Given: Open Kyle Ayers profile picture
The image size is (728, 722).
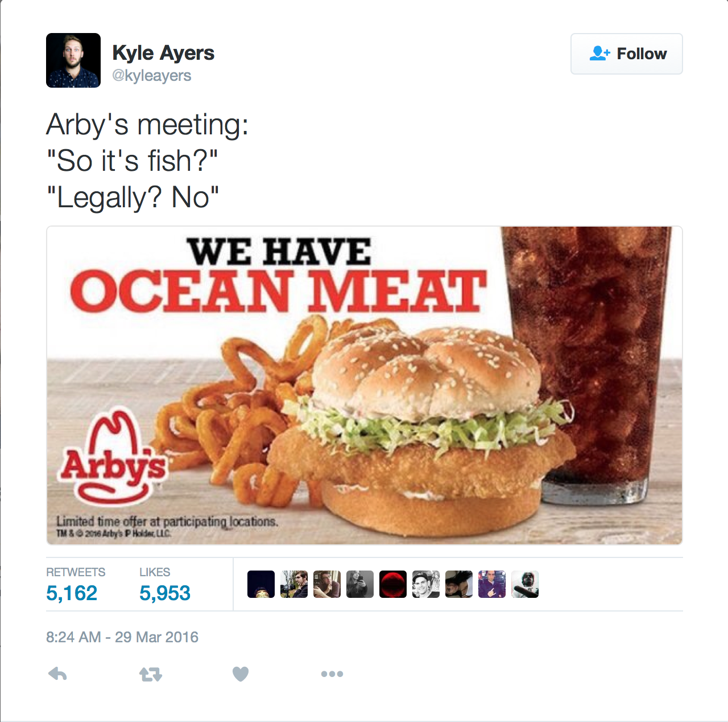Looking at the screenshot, I should 73,60.
